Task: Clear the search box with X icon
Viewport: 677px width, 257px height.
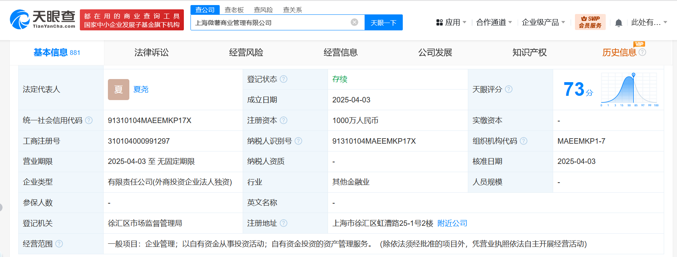Action: coord(354,22)
